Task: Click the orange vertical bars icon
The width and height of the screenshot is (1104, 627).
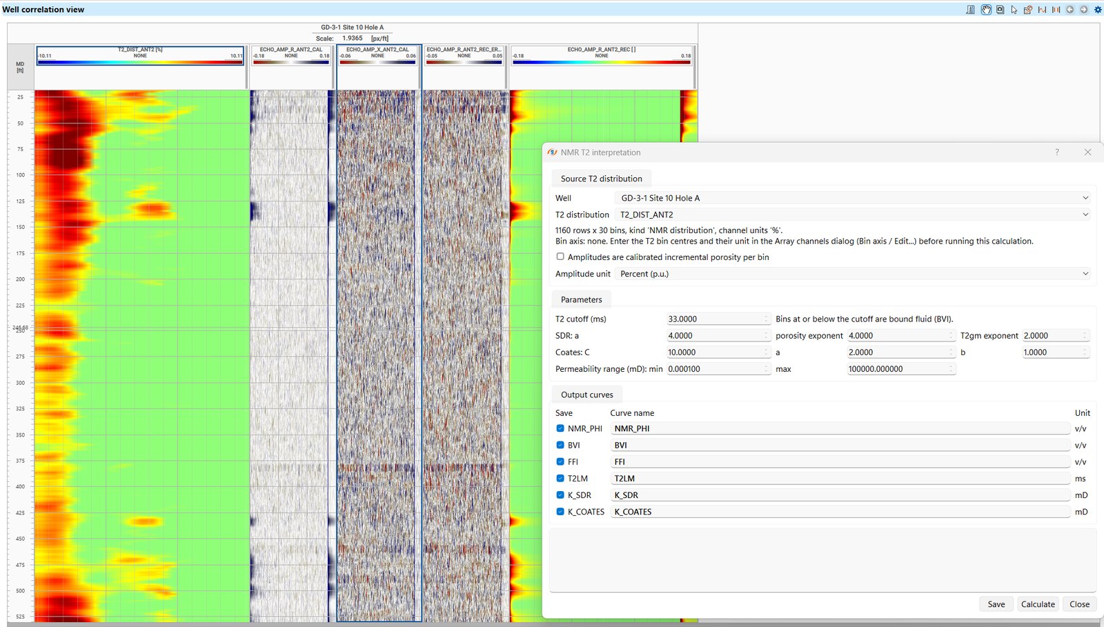Action: point(1056,10)
